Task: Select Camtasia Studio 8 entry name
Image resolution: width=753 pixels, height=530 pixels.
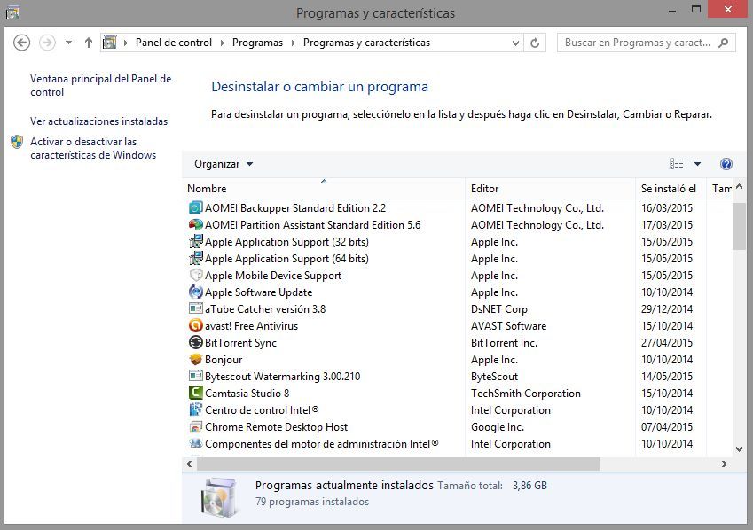Action: click(247, 394)
